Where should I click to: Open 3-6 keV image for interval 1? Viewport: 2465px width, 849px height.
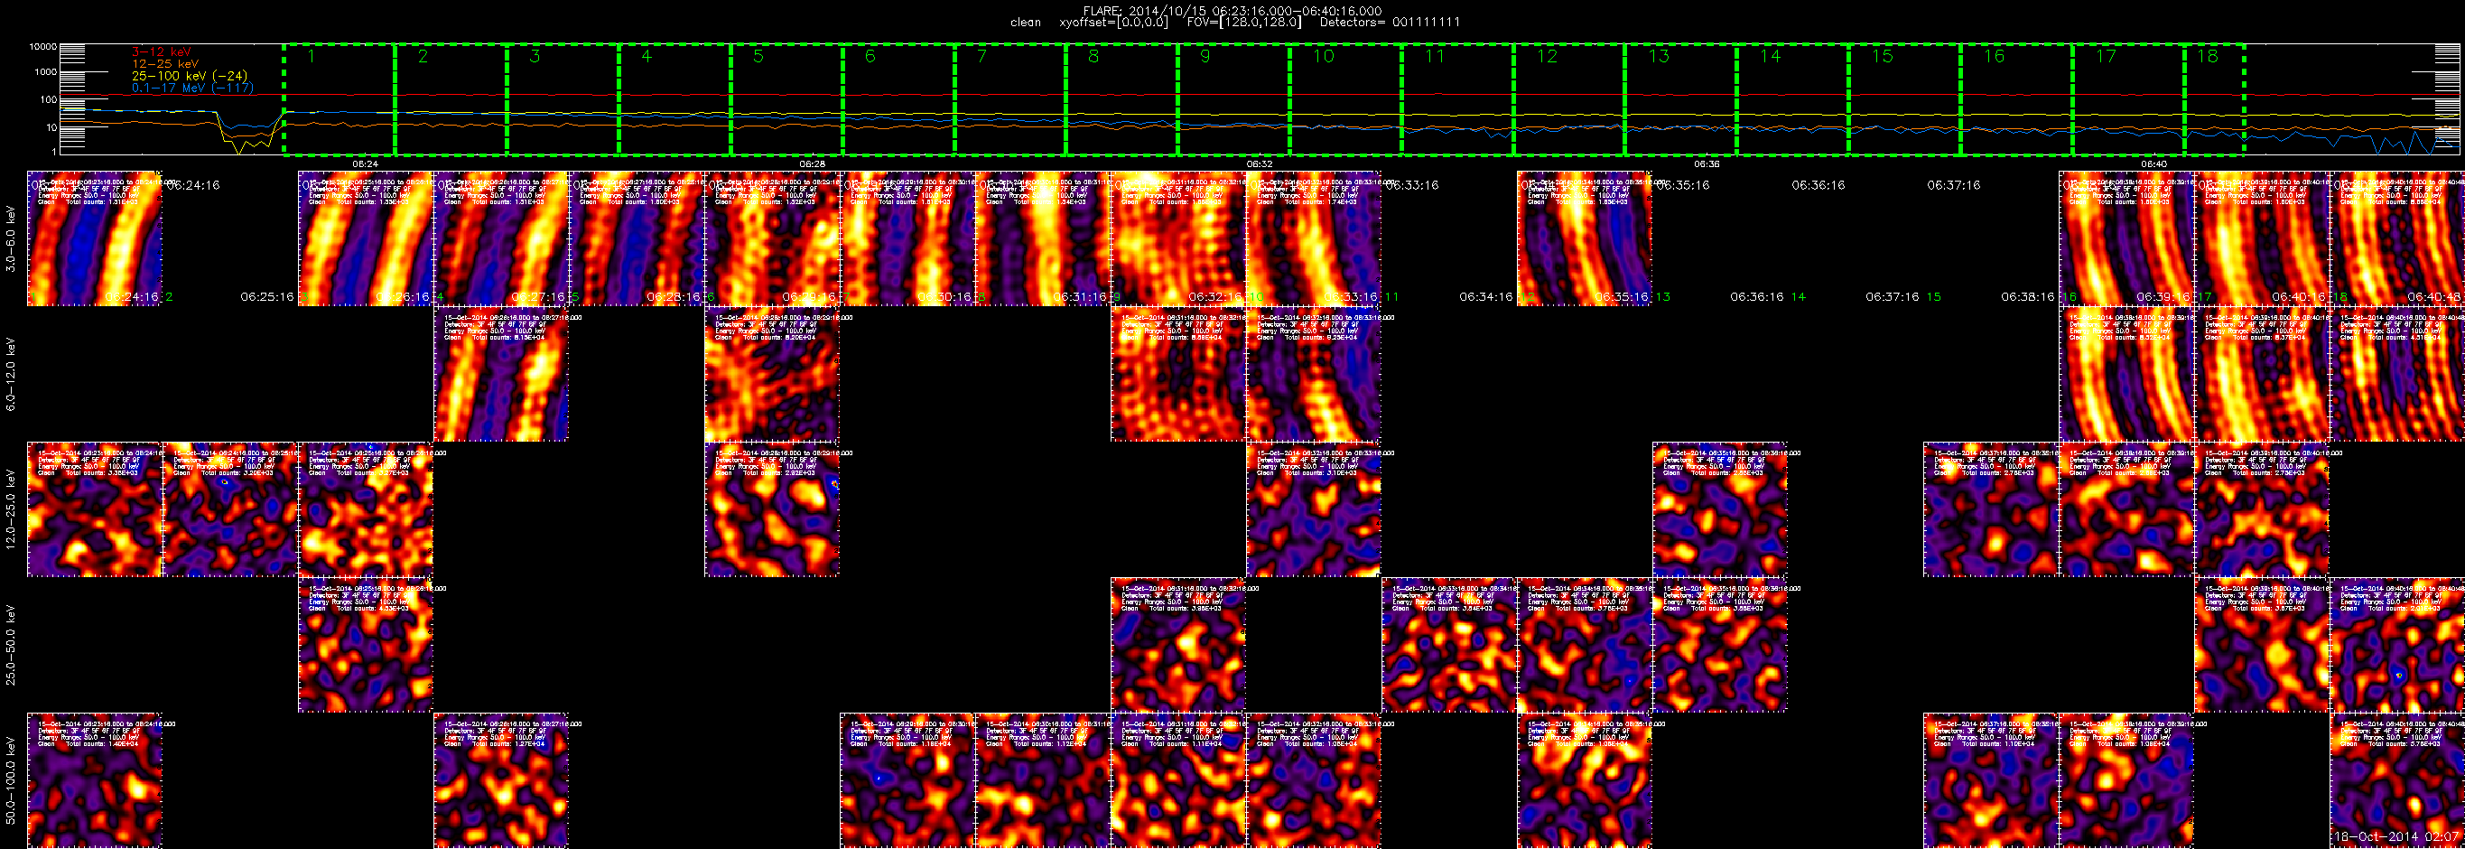tap(94, 238)
